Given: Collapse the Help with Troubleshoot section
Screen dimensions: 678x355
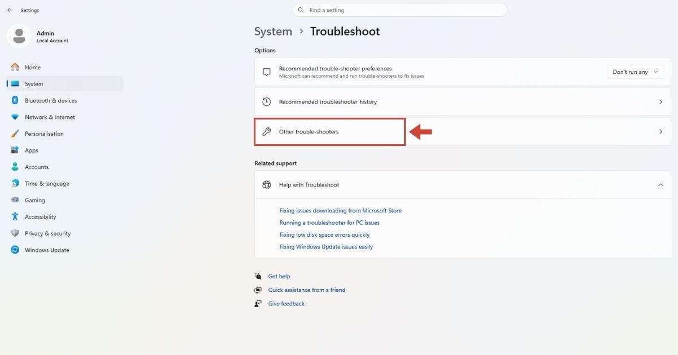Looking at the screenshot, I should [660, 185].
